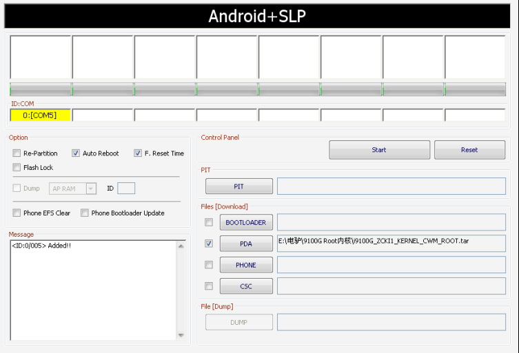This screenshot has width=519, height=353.
Task: Click the CSC file button
Action: [x=246, y=286]
